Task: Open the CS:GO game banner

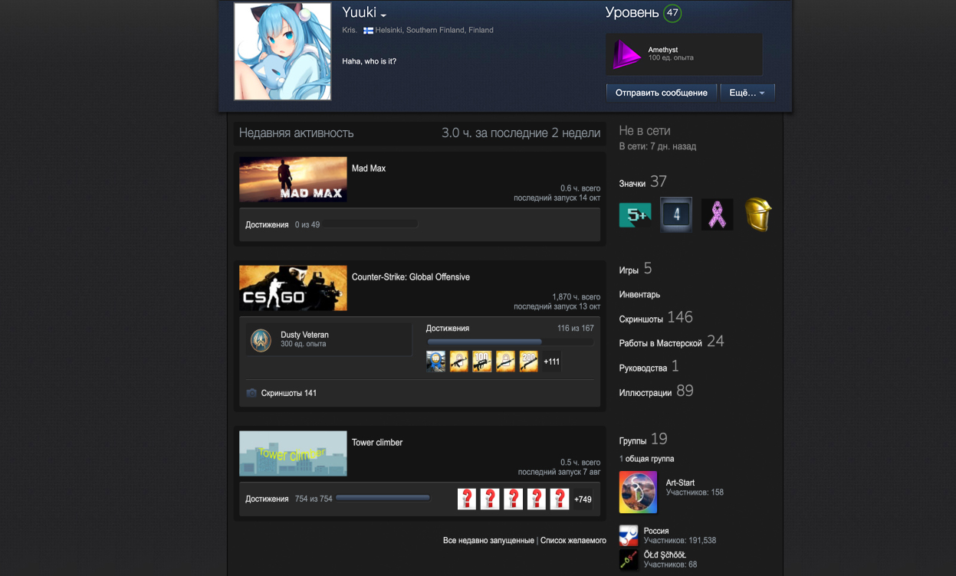Action: tap(293, 288)
